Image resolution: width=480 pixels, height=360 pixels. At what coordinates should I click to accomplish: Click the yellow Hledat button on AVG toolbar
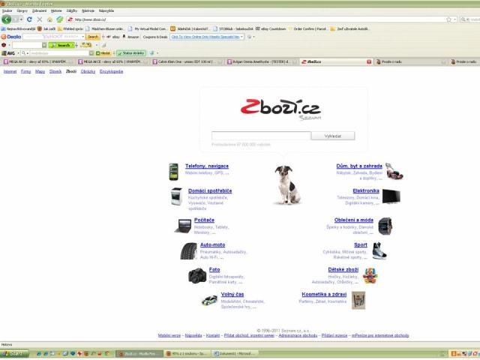point(103,53)
